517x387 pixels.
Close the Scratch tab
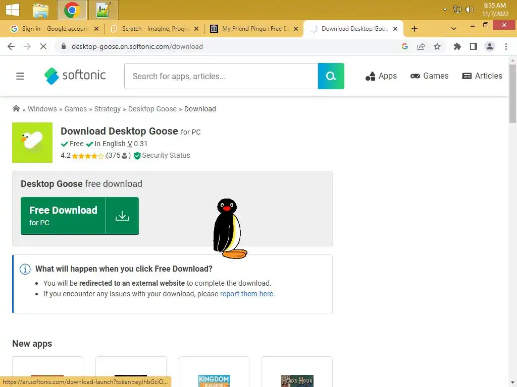196,29
